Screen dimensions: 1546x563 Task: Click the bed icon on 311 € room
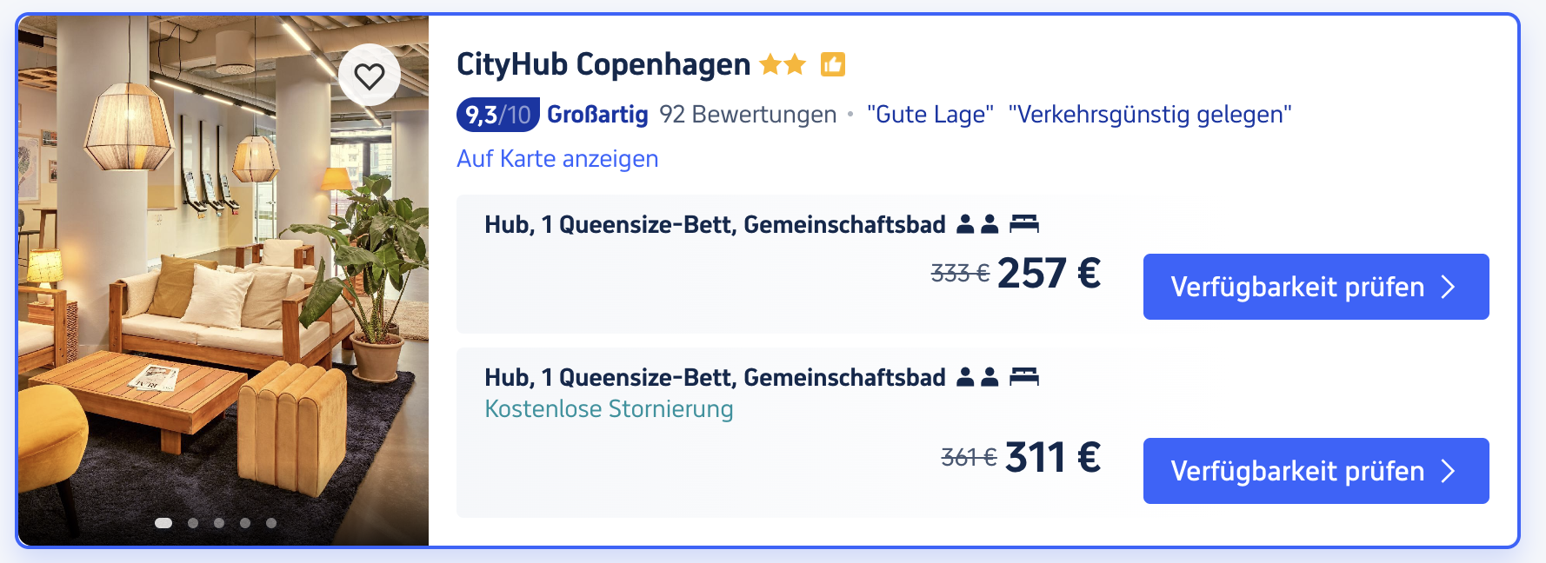[x=1024, y=377]
